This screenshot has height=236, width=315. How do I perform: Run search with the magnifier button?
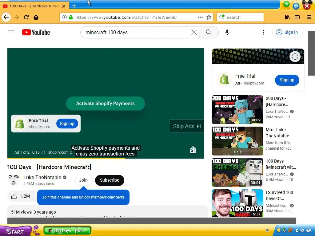(x=209, y=32)
